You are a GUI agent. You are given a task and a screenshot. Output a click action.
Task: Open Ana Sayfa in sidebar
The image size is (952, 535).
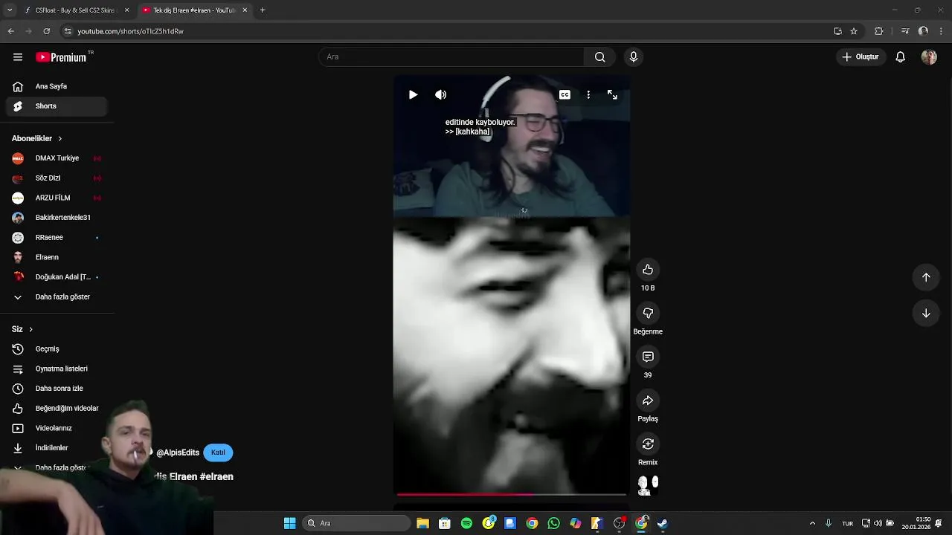click(57, 86)
